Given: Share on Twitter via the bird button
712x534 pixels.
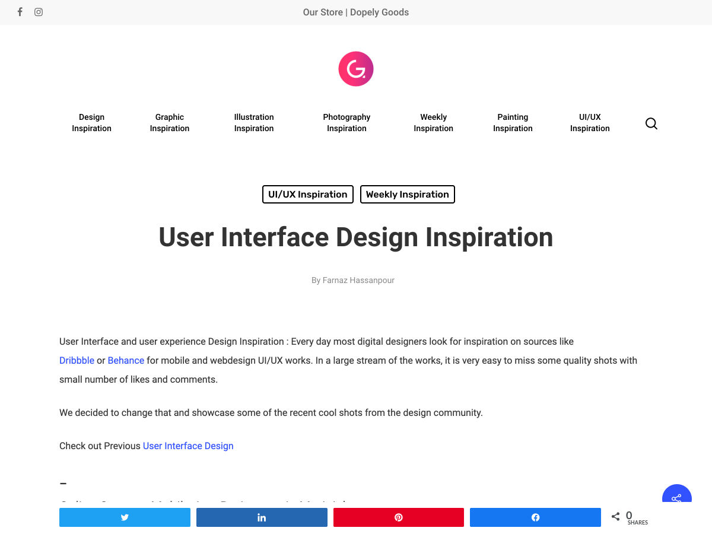Looking at the screenshot, I should tap(125, 517).
